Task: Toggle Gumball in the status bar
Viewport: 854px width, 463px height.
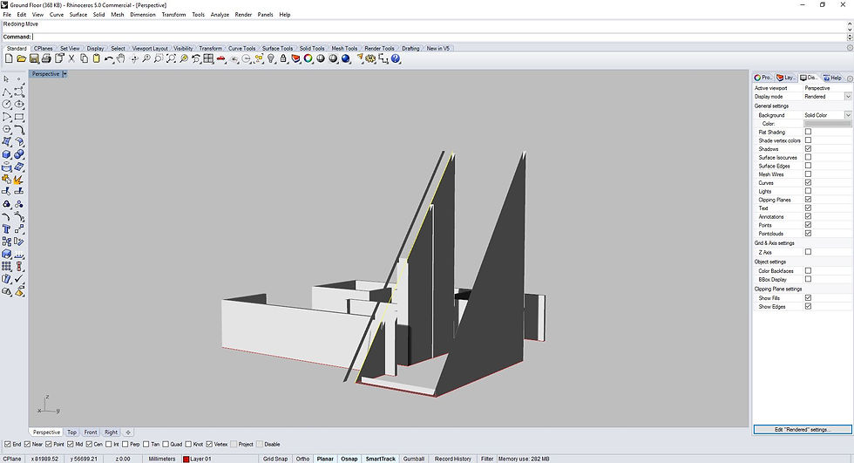Action: pyautogui.click(x=414, y=459)
